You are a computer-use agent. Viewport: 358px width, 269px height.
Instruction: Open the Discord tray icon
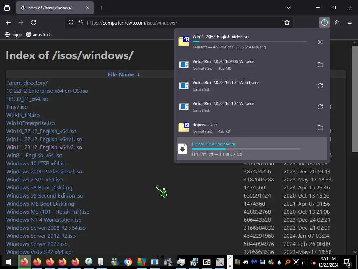(246, 262)
